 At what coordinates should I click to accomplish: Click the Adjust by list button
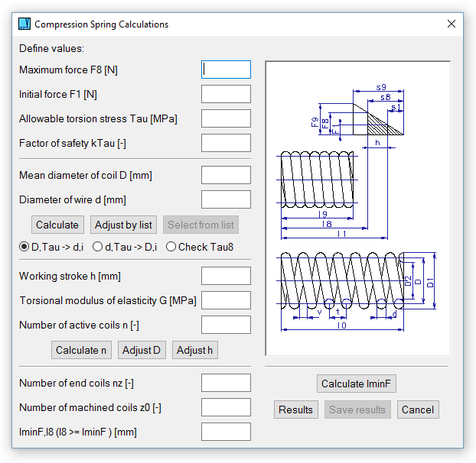click(123, 225)
